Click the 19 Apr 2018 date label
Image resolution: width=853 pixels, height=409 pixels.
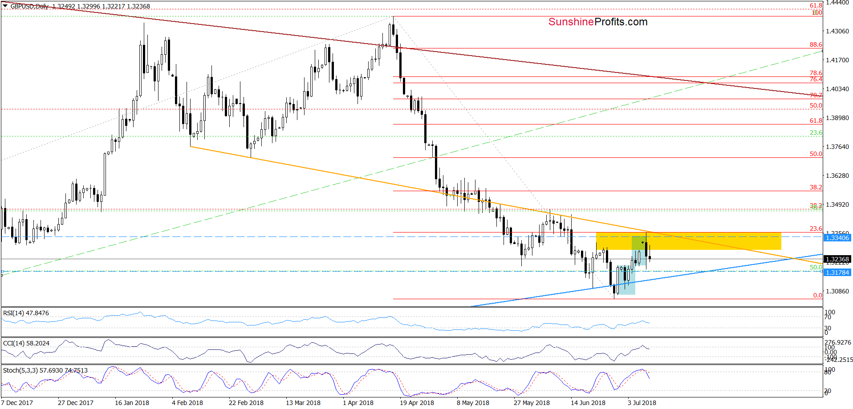click(x=417, y=403)
